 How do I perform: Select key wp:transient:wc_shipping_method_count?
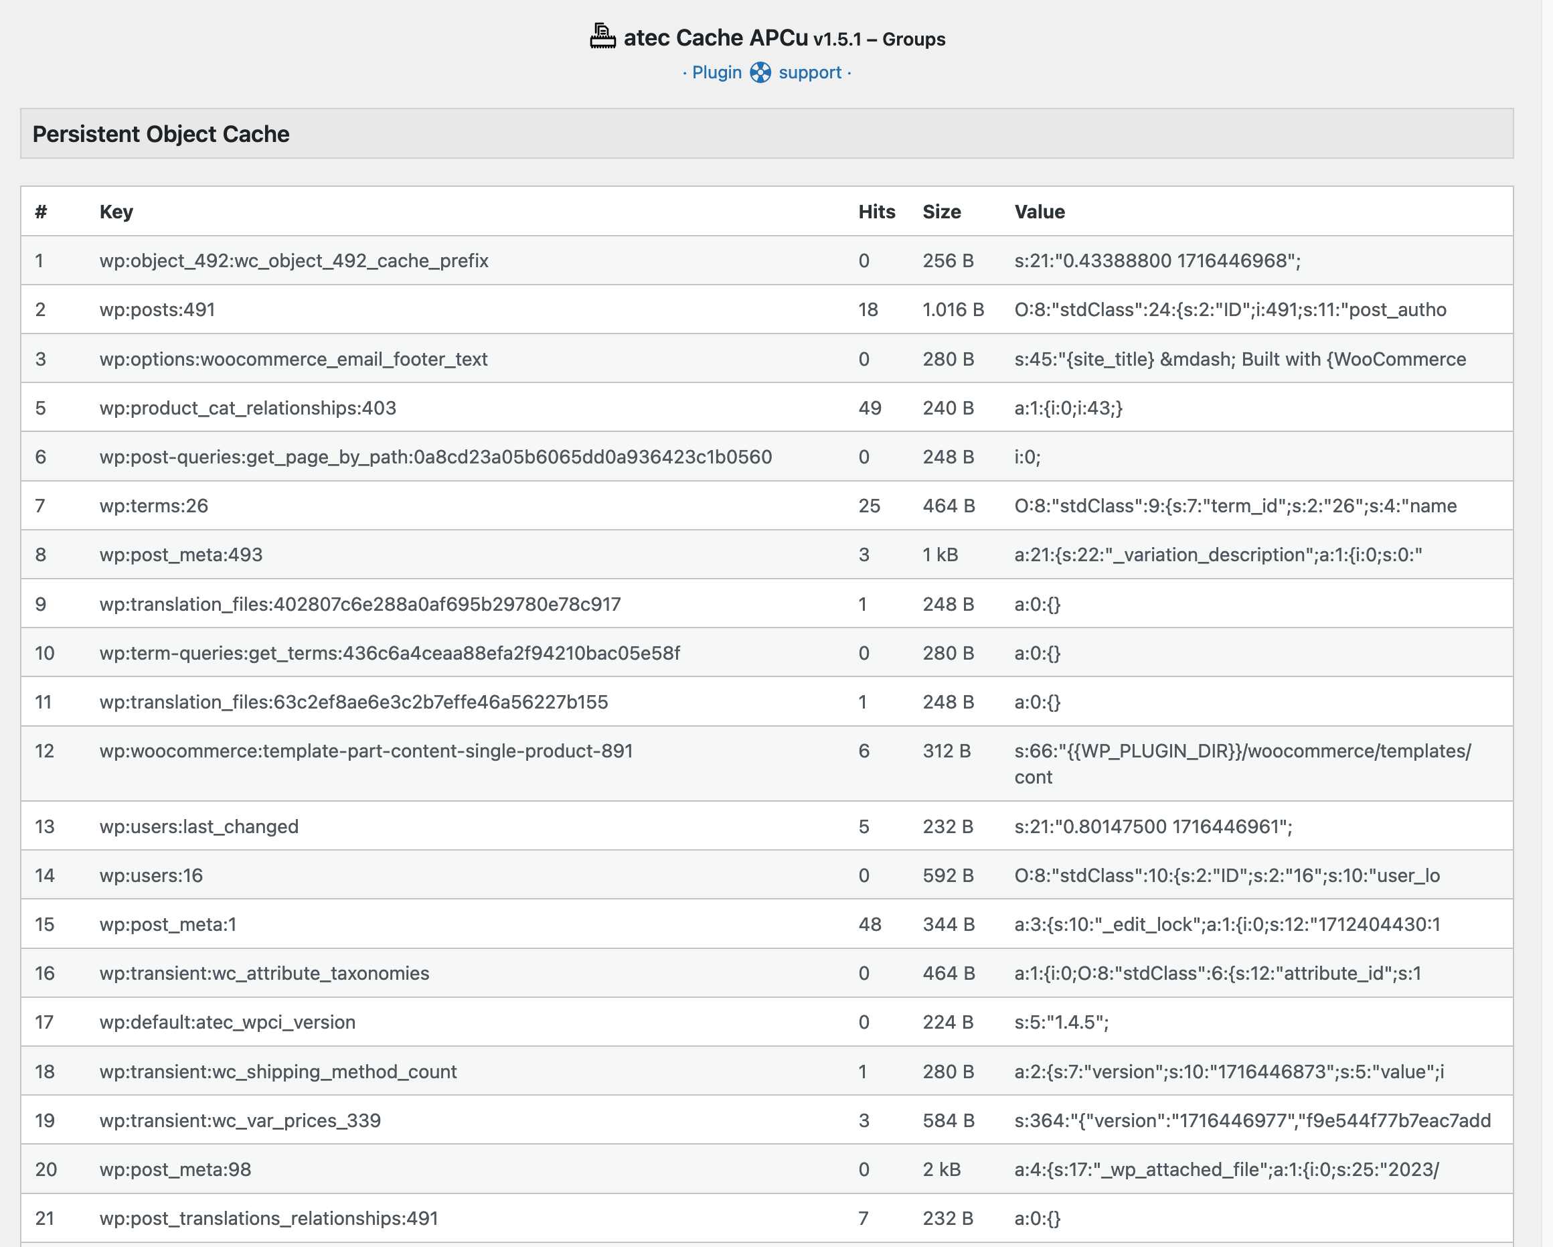[278, 1072]
